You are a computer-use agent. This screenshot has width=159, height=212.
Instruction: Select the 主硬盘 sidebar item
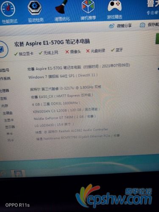point(8,113)
